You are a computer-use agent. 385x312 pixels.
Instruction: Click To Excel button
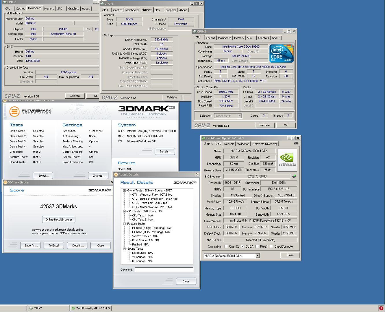click(54, 245)
